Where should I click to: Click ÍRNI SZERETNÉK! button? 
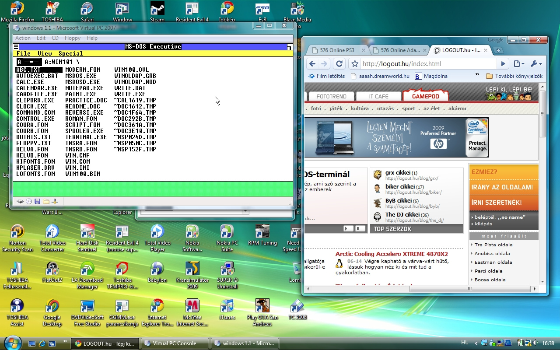point(503,203)
